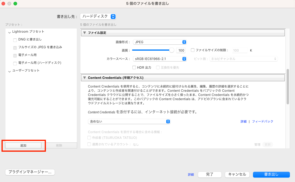This screenshot has width=295, height=182.
Task: Click the 追加 button to add preset
Action: pyautogui.click(x=23, y=145)
